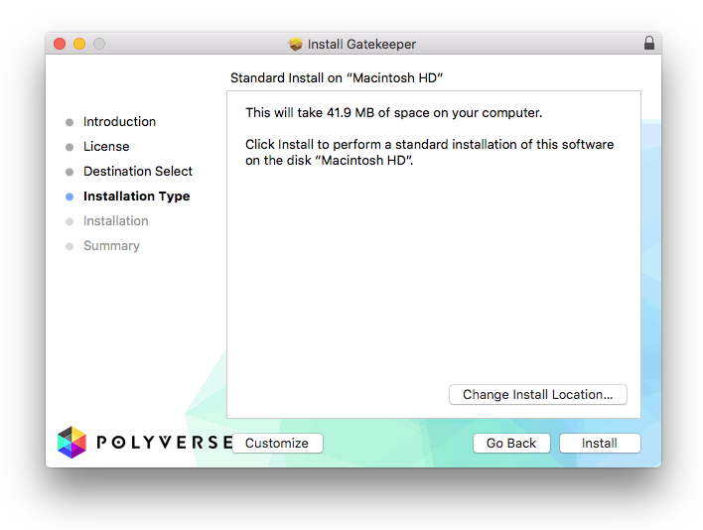
Task: Click the lock icon in title bar
Action: pos(648,43)
